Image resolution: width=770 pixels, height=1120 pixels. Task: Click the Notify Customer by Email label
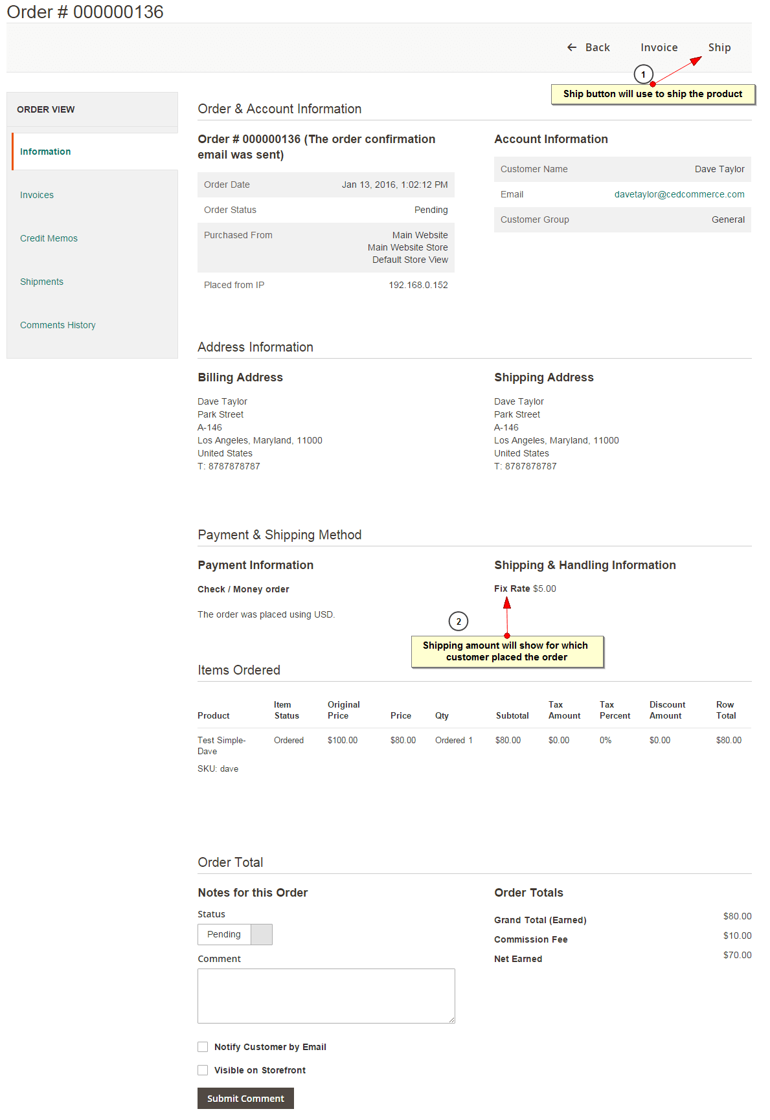[270, 1047]
